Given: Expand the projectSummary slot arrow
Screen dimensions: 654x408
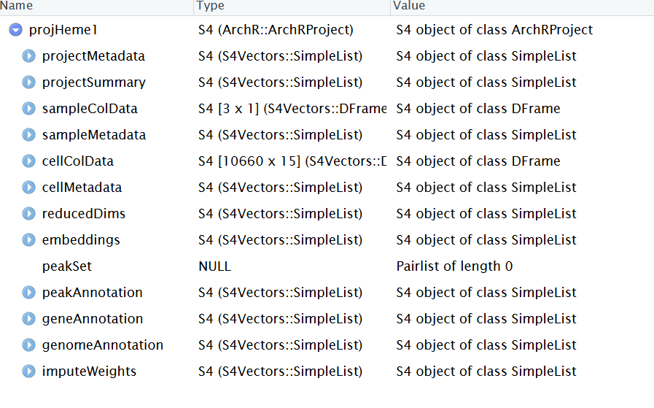Looking at the screenshot, I should 28,82.
